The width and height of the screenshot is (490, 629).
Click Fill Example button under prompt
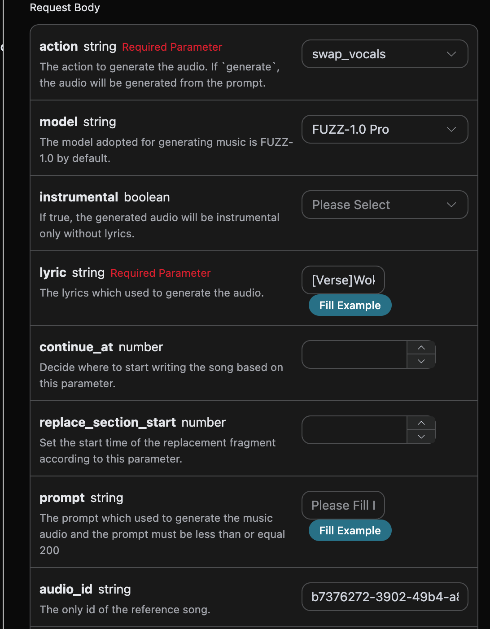(x=350, y=530)
